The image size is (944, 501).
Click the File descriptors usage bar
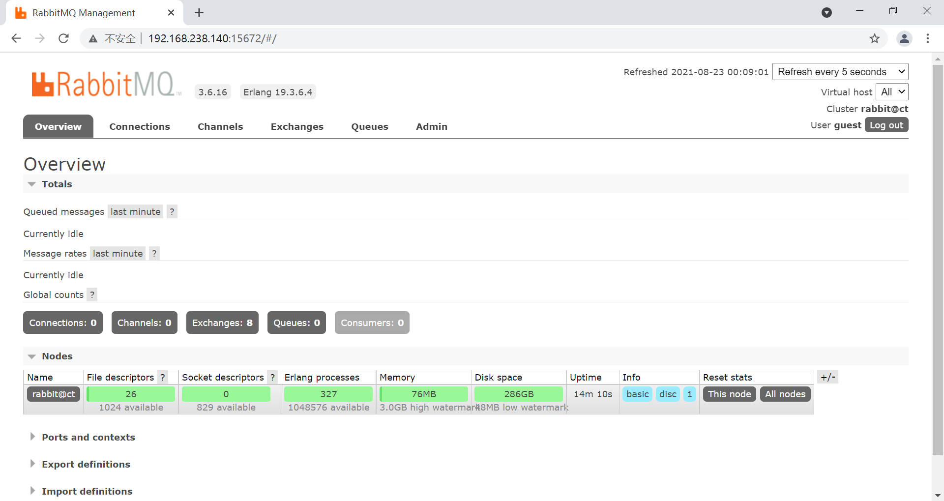131,394
